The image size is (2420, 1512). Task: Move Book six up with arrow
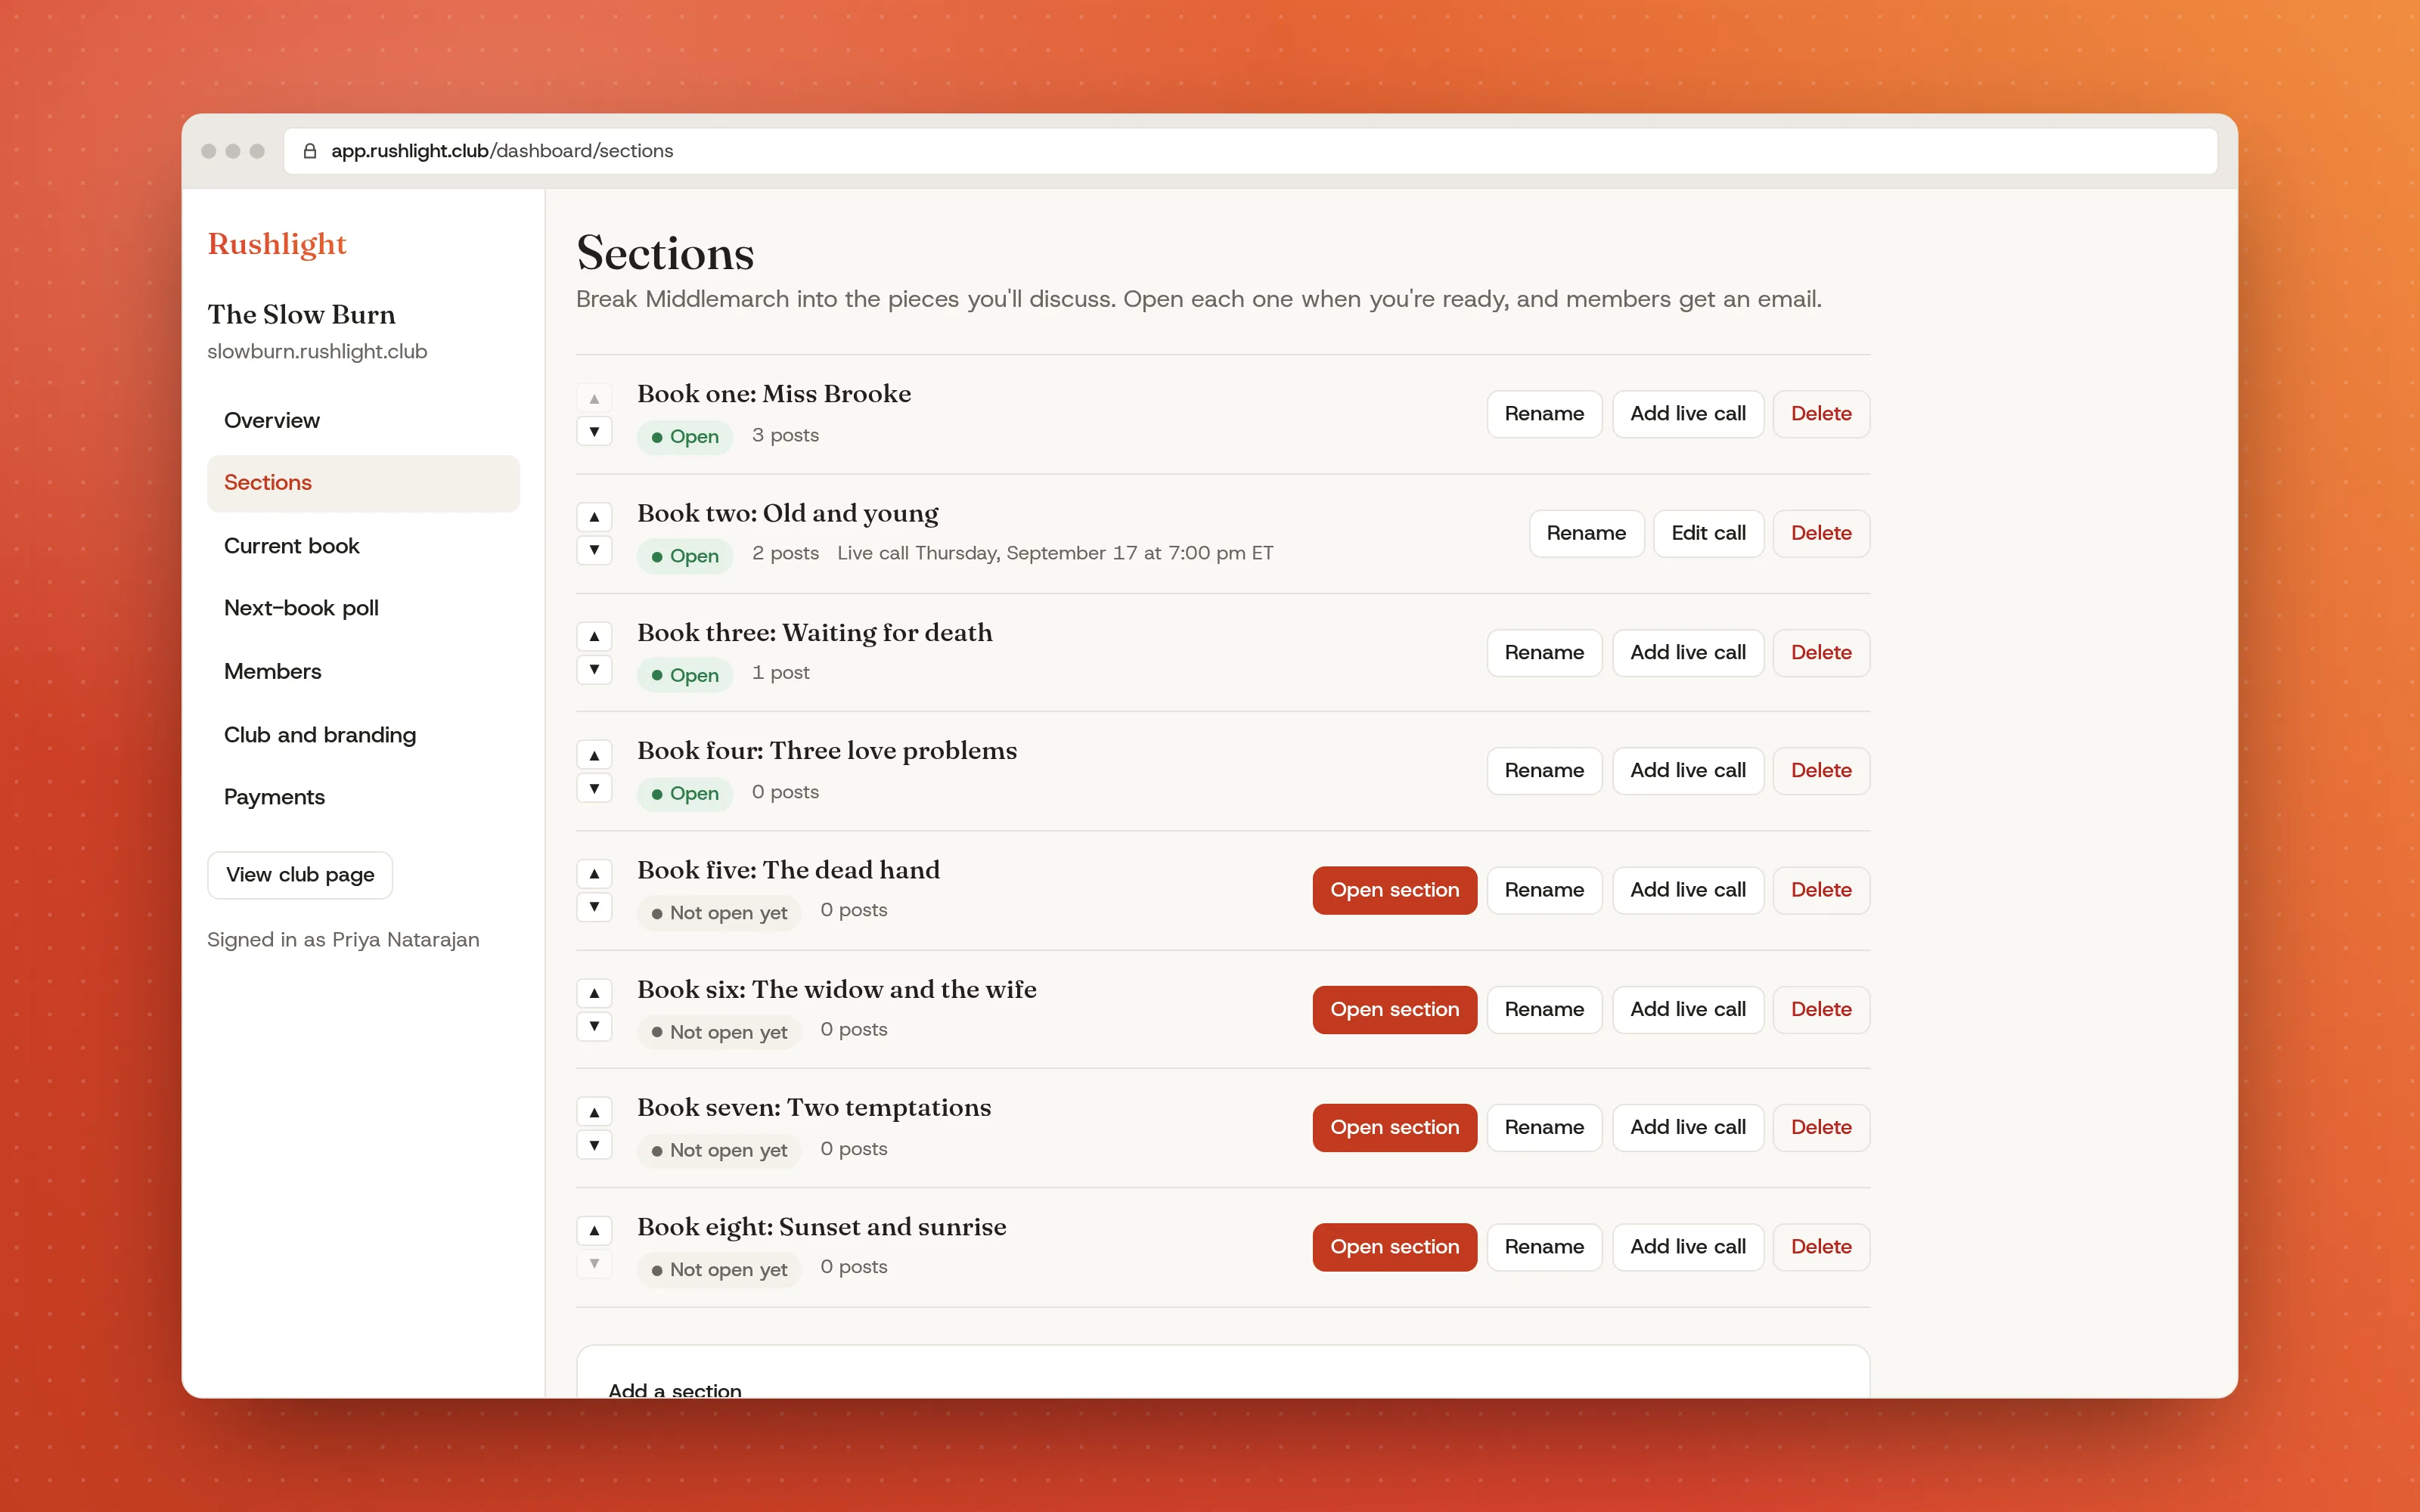594,993
